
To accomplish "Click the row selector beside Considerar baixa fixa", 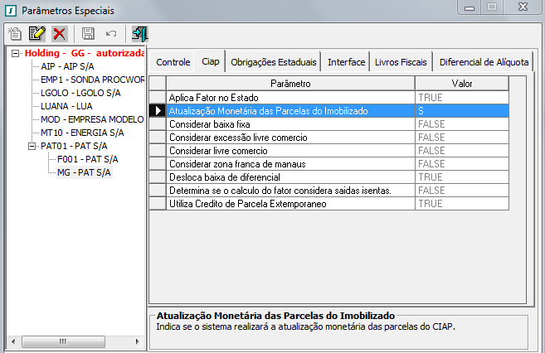I will click(158, 124).
